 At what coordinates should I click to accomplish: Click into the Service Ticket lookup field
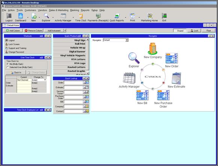73,92
